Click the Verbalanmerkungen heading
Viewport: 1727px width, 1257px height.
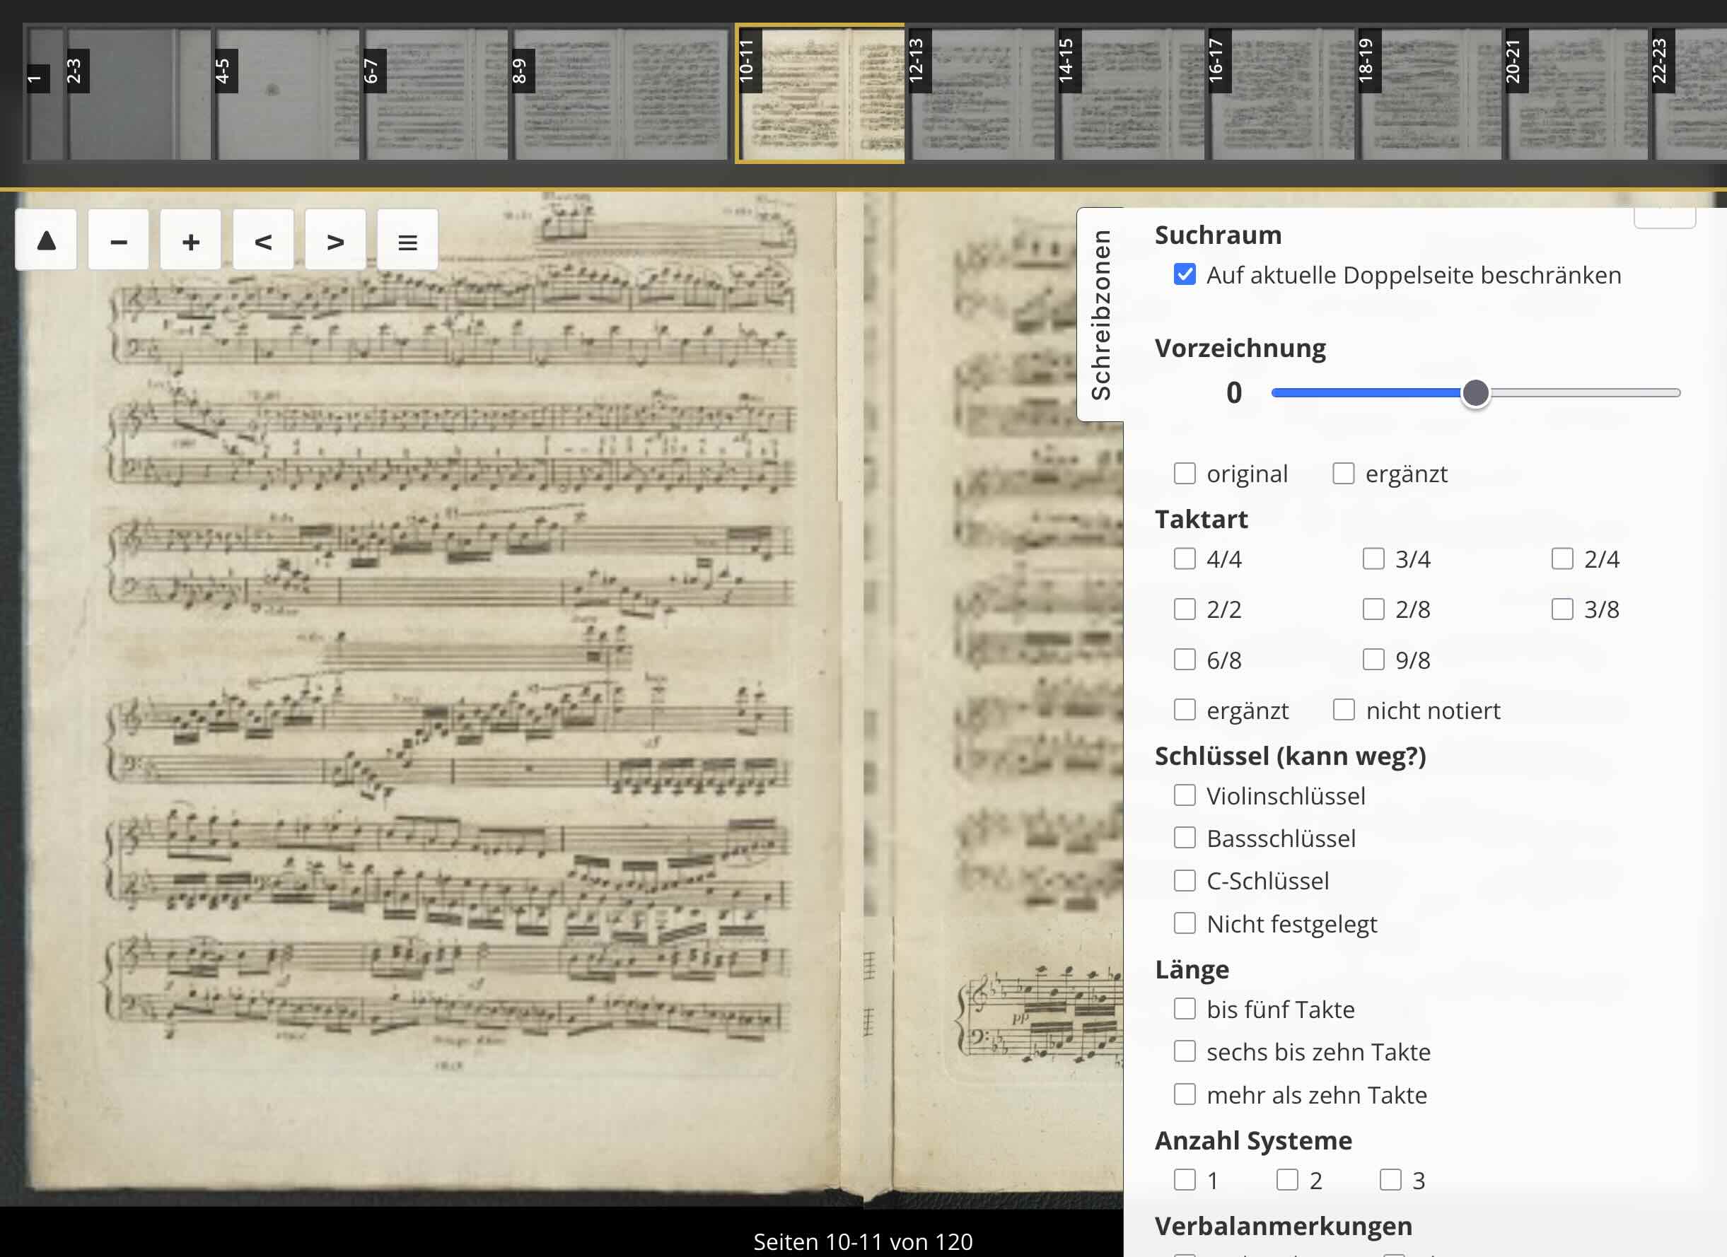pyautogui.click(x=1283, y=1226)
